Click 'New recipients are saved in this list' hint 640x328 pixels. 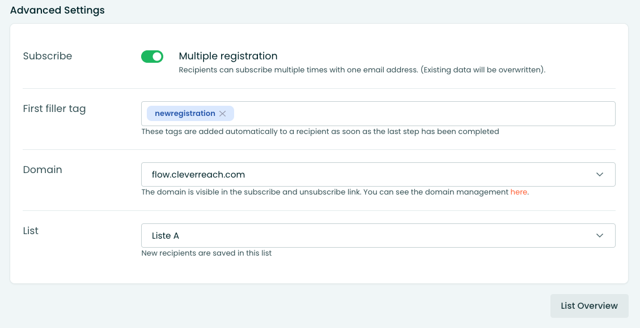[206, 253]
